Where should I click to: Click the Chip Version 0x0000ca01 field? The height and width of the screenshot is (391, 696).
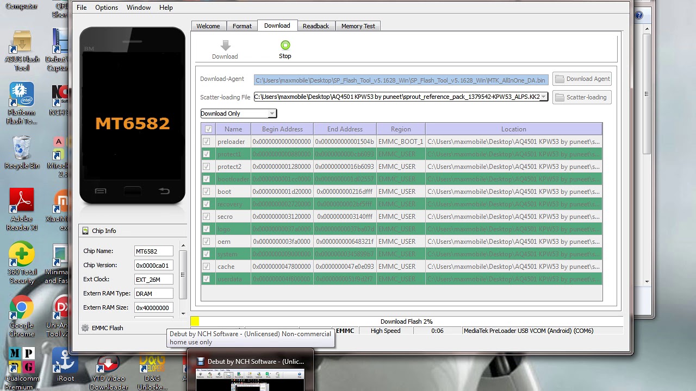[x=154, y=266]
